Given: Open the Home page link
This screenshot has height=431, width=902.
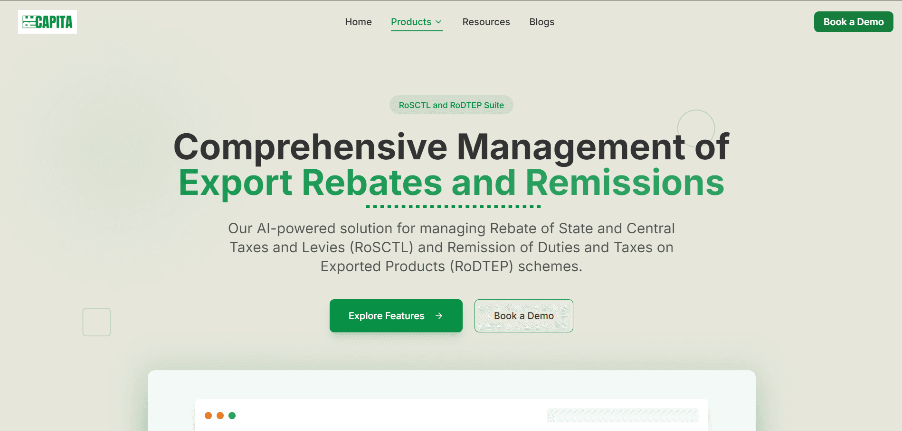Looking at the screenshot, I should [358, 22].
